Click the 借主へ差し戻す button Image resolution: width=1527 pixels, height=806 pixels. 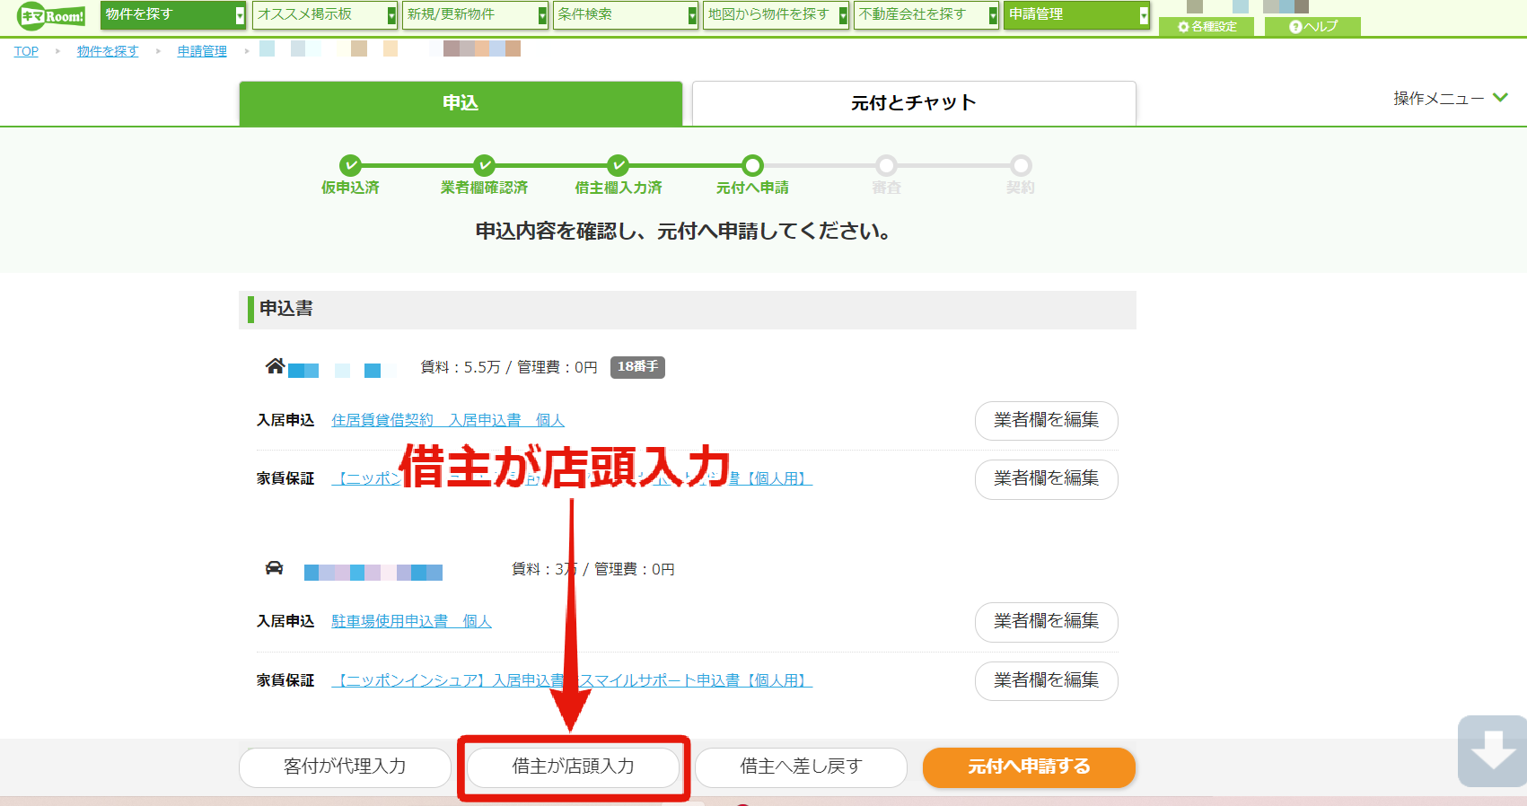point(801,767)
